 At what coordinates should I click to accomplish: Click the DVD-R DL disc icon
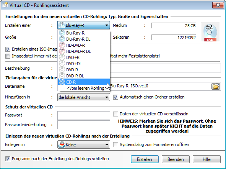point(62,76)
